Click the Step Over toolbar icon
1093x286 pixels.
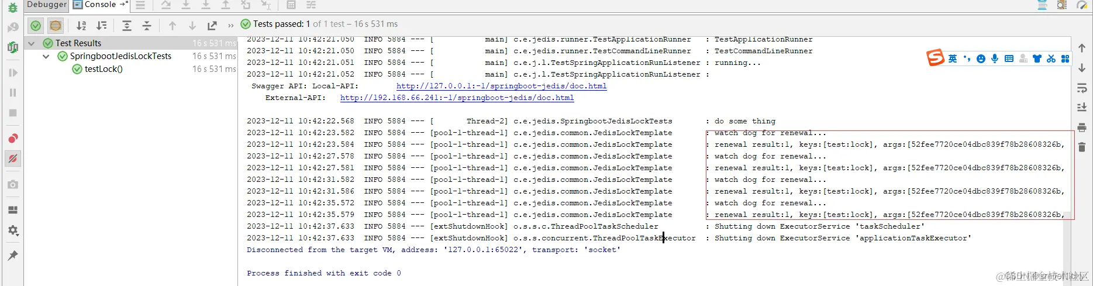[x=166, y=5]
